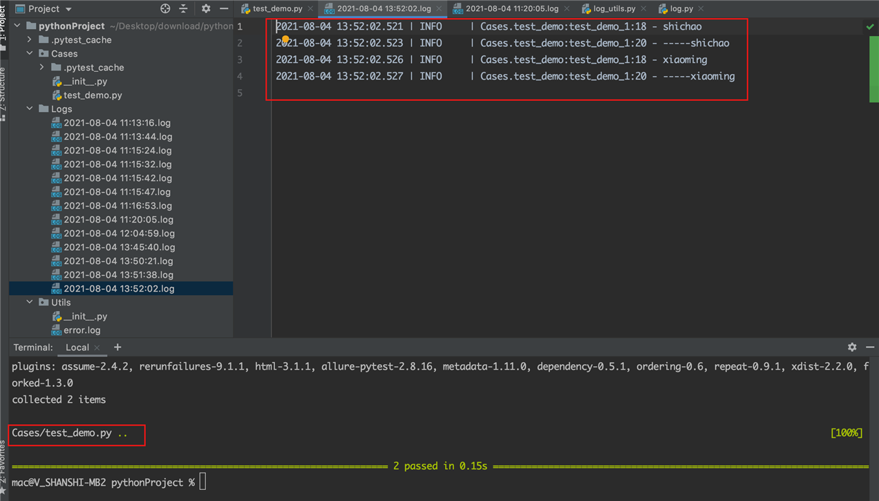Hide the Project panel with minus icon
This screenshot has height=501, width=879.
[x=224, y=9]
